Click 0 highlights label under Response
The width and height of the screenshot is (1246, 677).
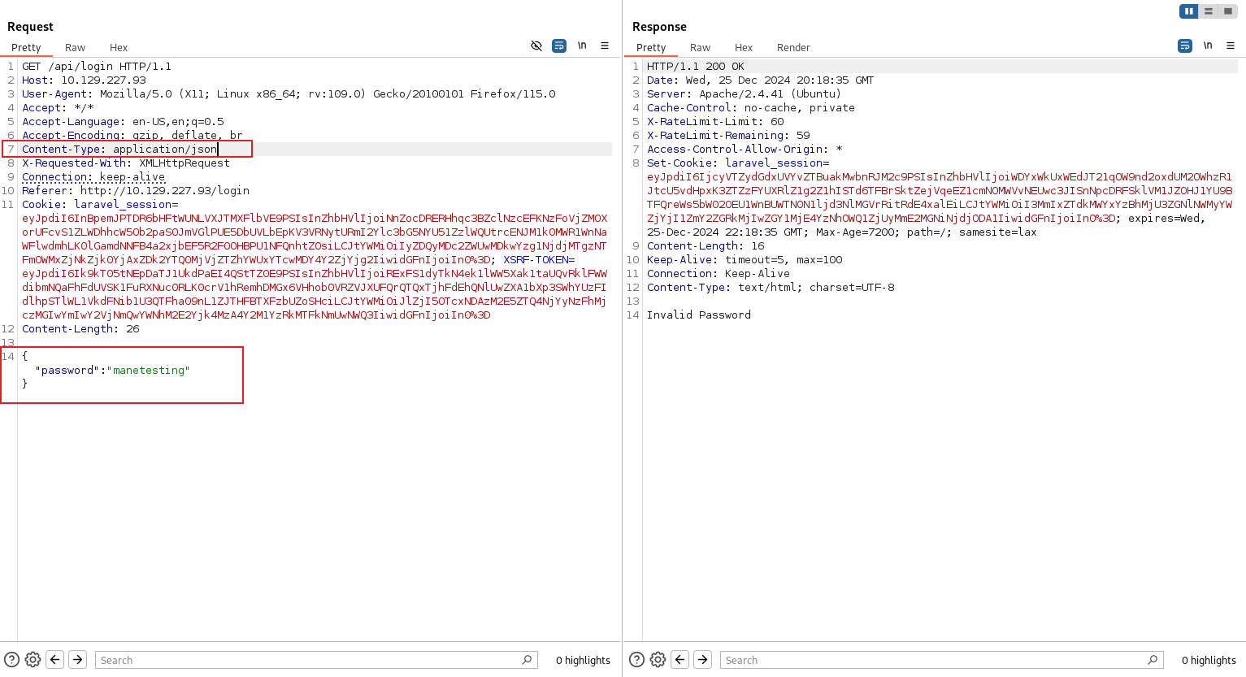click(x=1209, y=660)
